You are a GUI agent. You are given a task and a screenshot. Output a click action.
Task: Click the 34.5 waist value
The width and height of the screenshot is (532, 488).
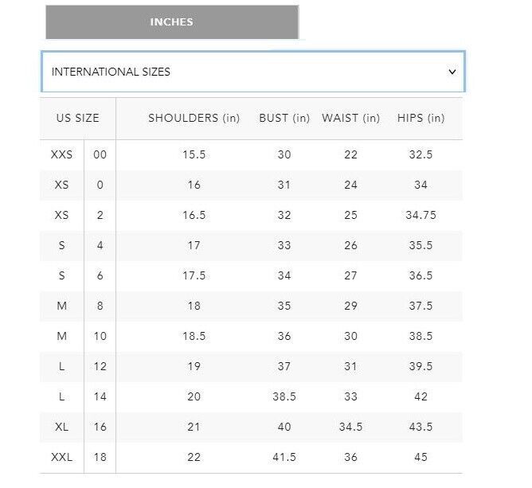coord(351,427)
